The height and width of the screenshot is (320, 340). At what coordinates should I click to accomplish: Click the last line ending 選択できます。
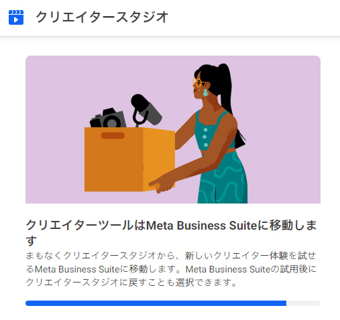[x=131, y=283]
